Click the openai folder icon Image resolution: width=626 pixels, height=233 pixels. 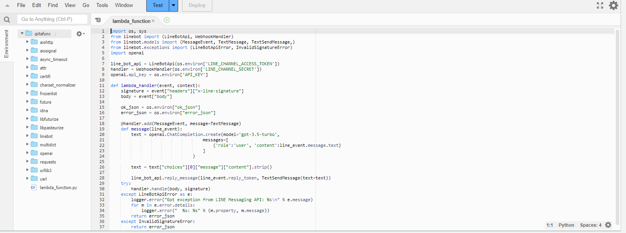tap(34, 153)
